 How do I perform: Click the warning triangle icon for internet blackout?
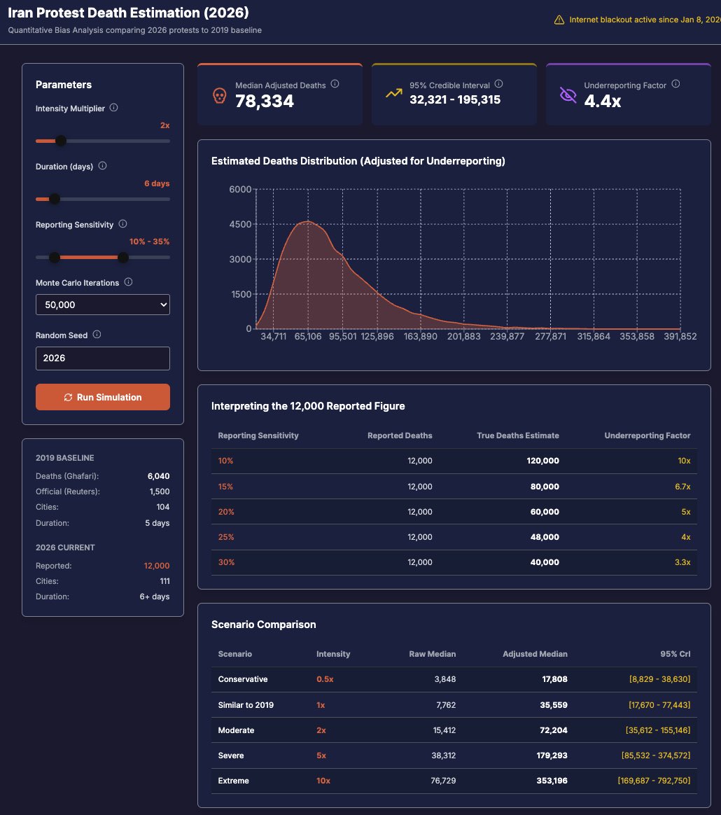point(559,20)
